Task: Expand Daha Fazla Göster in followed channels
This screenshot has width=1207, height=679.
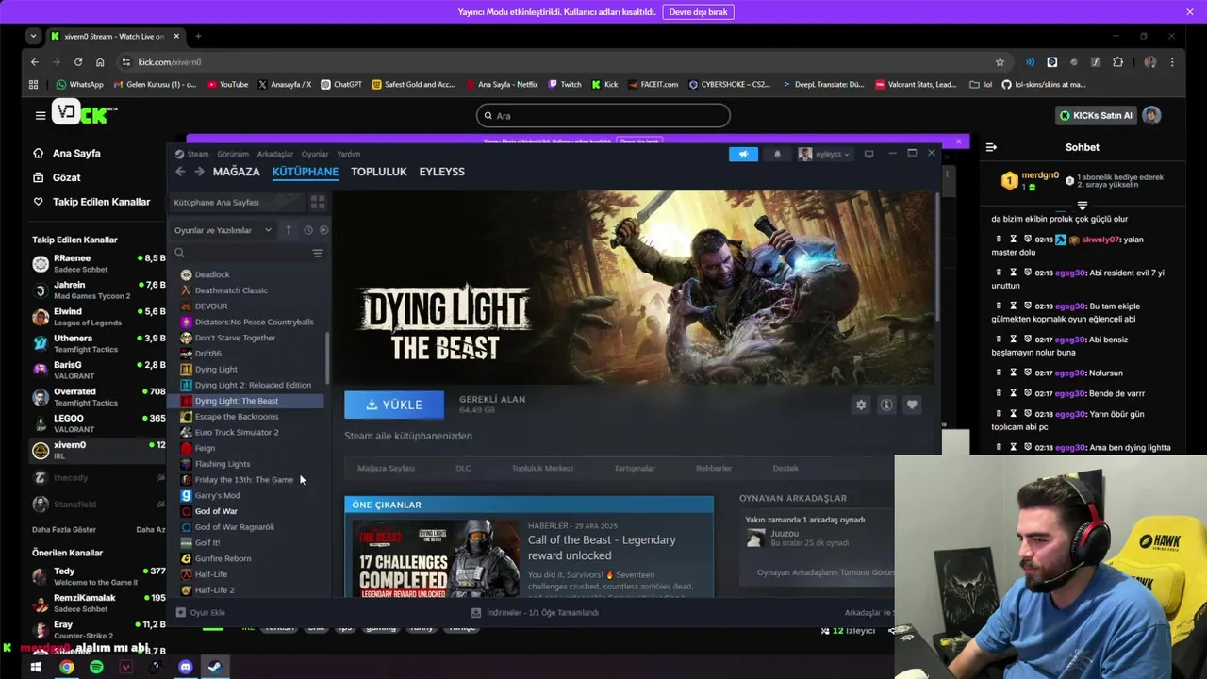Action: pyautogui.click(x=64, y=529)
